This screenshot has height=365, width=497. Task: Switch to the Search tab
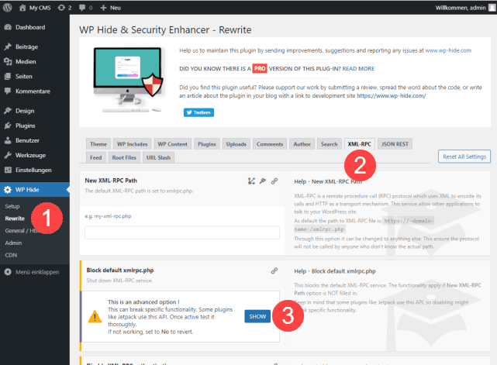[x=329, y=144]
